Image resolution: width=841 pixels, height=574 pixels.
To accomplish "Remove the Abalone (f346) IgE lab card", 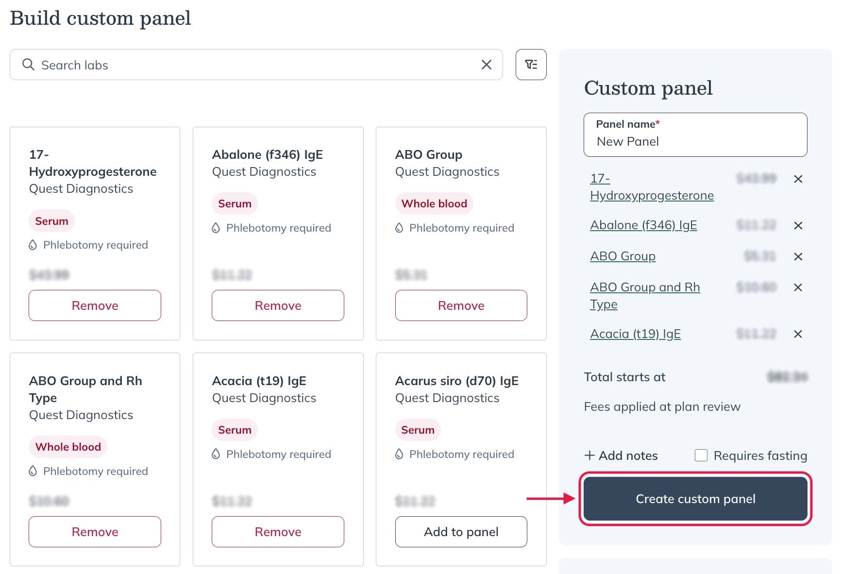I will (x=277, y=305).
